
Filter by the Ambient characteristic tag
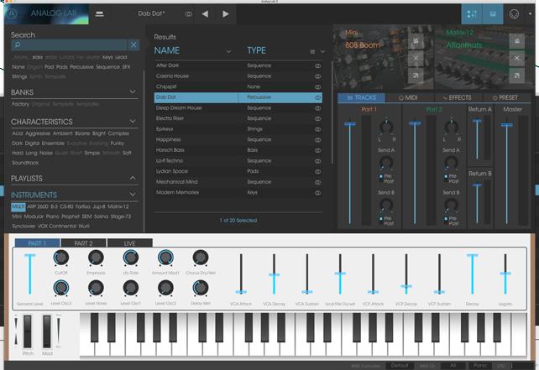63,133
